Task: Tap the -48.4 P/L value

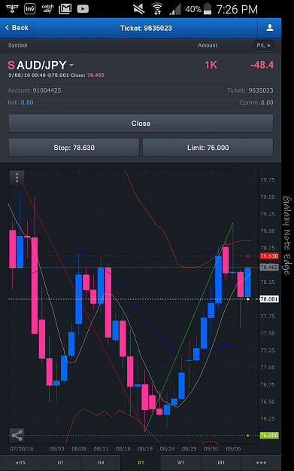Action: 262,65
